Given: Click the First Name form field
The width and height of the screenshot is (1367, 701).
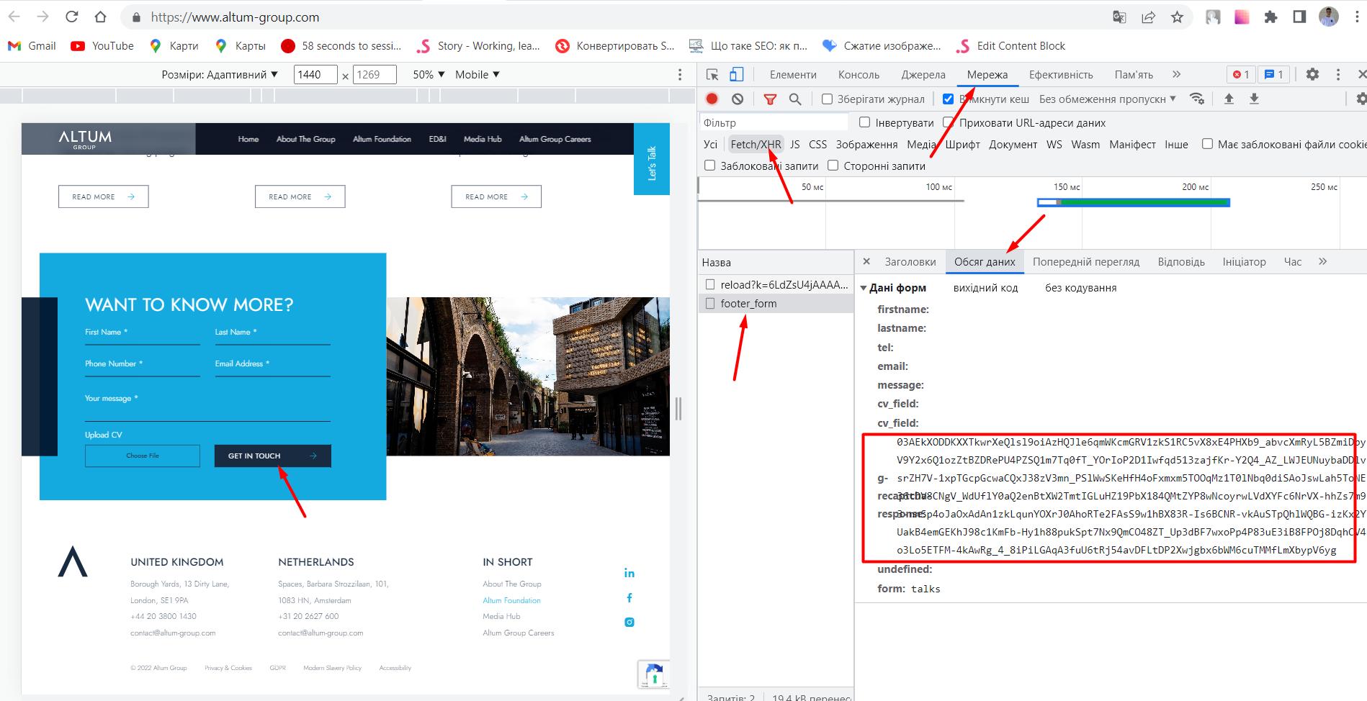Looking at the screenshot, I should [x=142, y=335].
